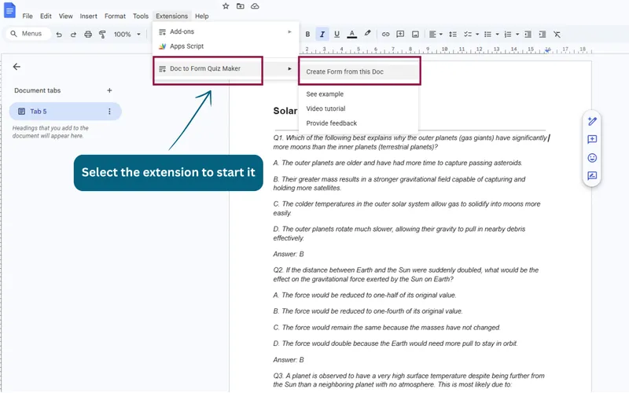Click the Menus search box
This screenshot has height=393, width=629.
click(28, 34)
